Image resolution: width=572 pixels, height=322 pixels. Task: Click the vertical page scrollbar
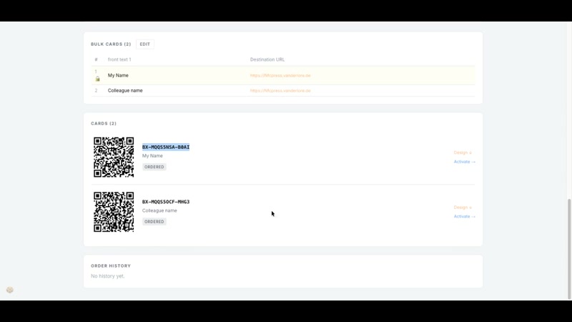pyautogui.click(x=569, y=249)
